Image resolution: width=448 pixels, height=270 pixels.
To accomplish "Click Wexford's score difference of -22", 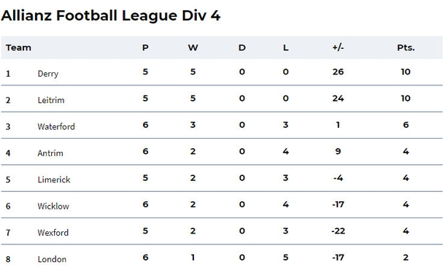I will coord(339,231).
